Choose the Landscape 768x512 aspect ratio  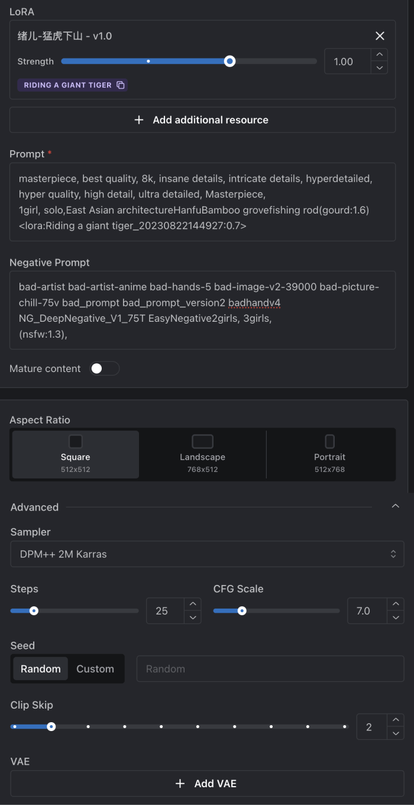click(x=202, y=454)
